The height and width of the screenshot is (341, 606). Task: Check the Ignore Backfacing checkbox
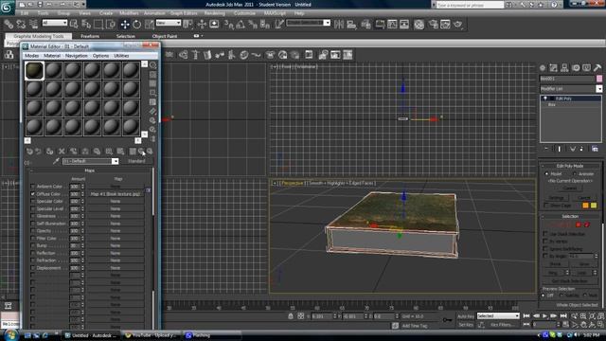click(x=545, y=248)
